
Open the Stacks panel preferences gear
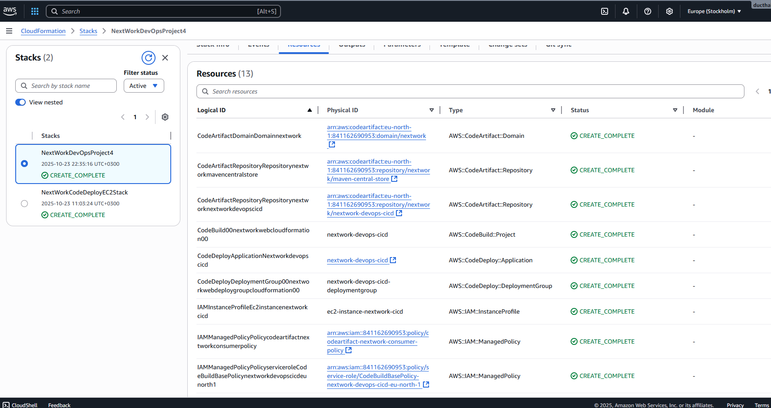pyautogui.click(x=165, y=117)
